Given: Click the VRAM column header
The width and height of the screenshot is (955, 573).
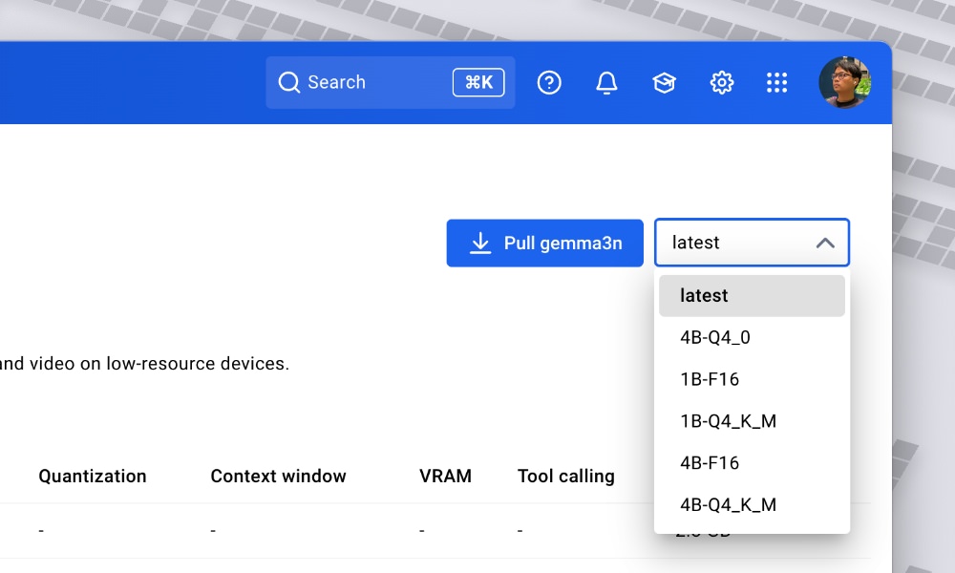Looking at the screenshot, I should 446,476.
